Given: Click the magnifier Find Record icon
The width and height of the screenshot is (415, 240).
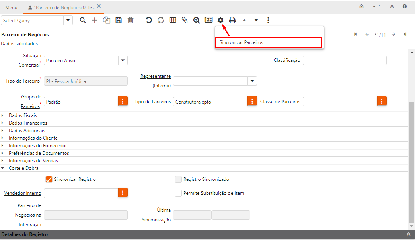Looking at the screenshot, I should 83,20.
